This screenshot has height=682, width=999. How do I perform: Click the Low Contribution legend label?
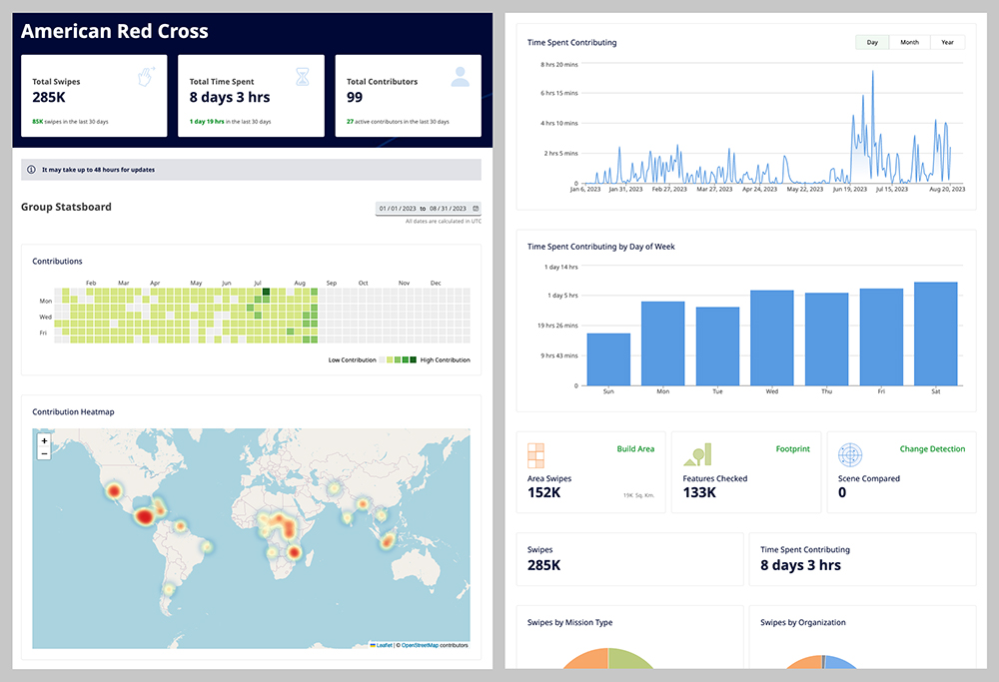point(352,359)
